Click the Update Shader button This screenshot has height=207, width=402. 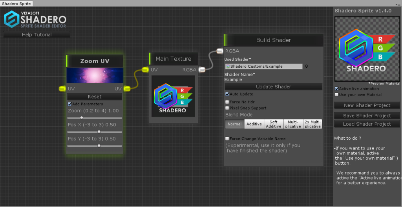pyautogui.click(x=274, y=86)
